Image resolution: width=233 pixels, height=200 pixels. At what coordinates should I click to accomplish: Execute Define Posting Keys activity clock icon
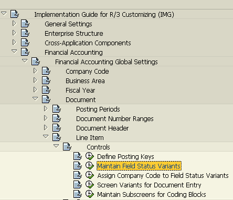pyautogui.click(x=90, y=156)
